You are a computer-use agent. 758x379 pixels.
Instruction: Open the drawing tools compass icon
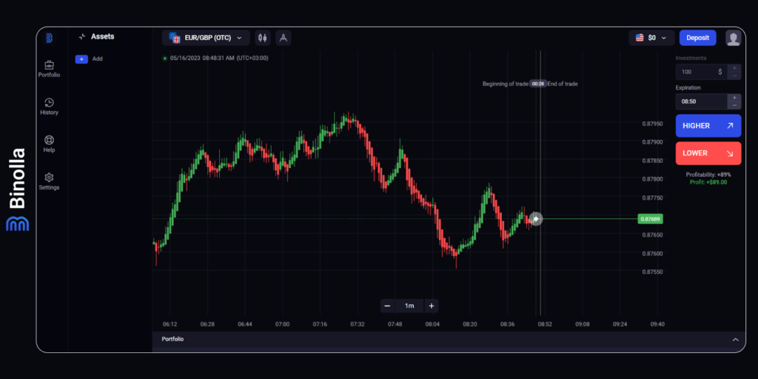pos(284,38)
